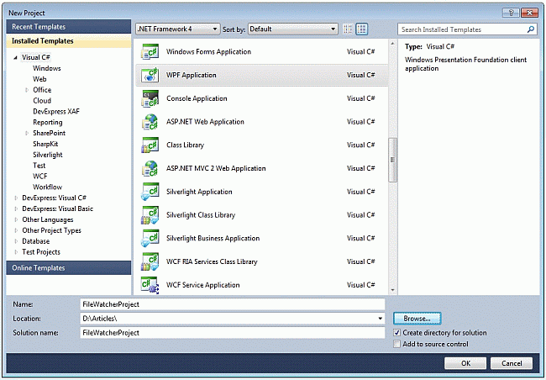This screenshot has height=380, width=546.
Task: Select the SharpKit tree item
Action: [45, 144]
